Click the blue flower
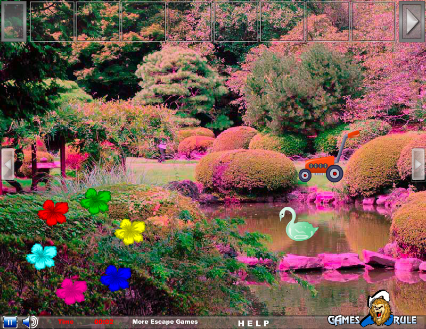This screenshot has width=426, height=329. click(x=116, y=279)
